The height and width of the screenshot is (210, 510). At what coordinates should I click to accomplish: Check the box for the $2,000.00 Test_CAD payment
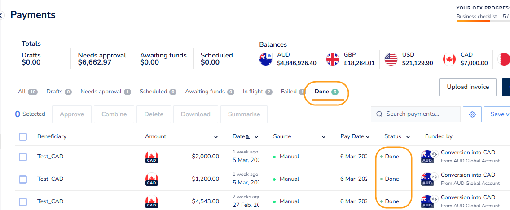23,157
